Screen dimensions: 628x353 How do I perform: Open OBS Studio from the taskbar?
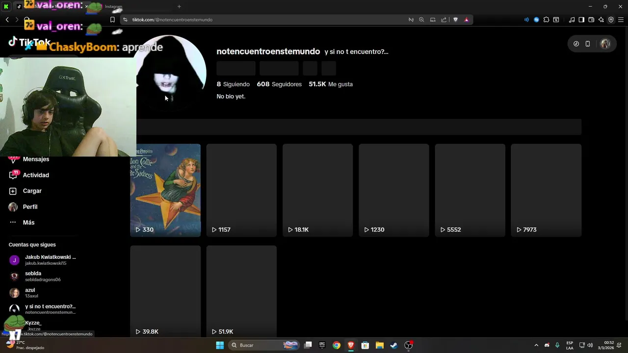pos(408,345)
